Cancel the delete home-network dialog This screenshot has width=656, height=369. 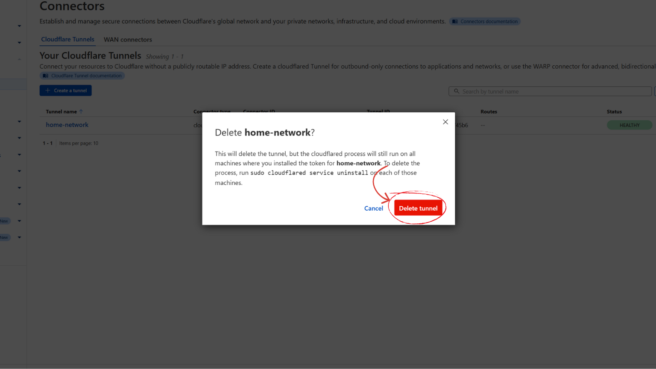(373, 208)
